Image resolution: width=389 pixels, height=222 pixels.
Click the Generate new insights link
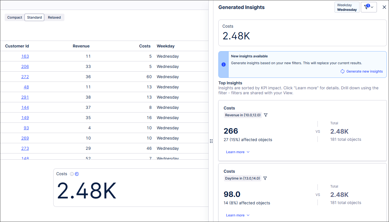pyautogui.click(x=364, y=71)
